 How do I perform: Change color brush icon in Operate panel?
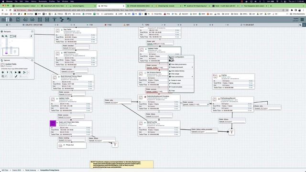click(16, 76)
